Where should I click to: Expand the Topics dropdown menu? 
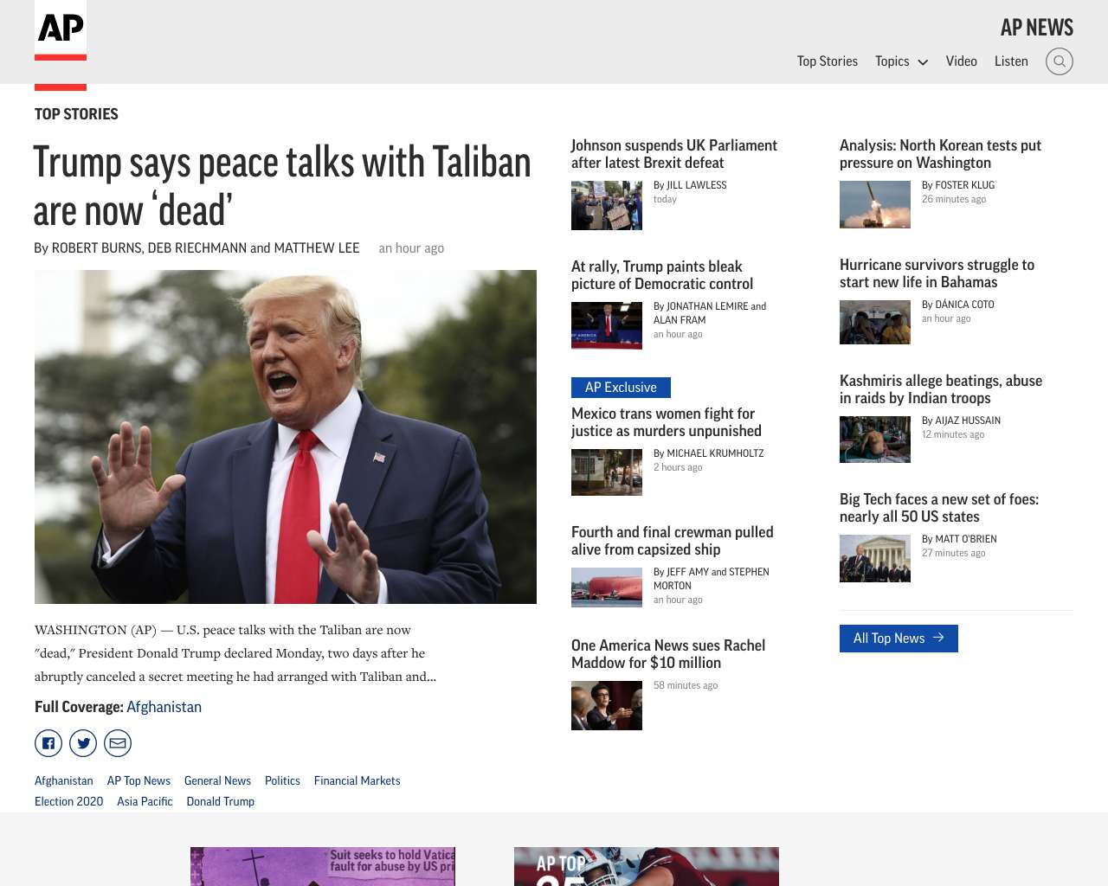[901, 61]
